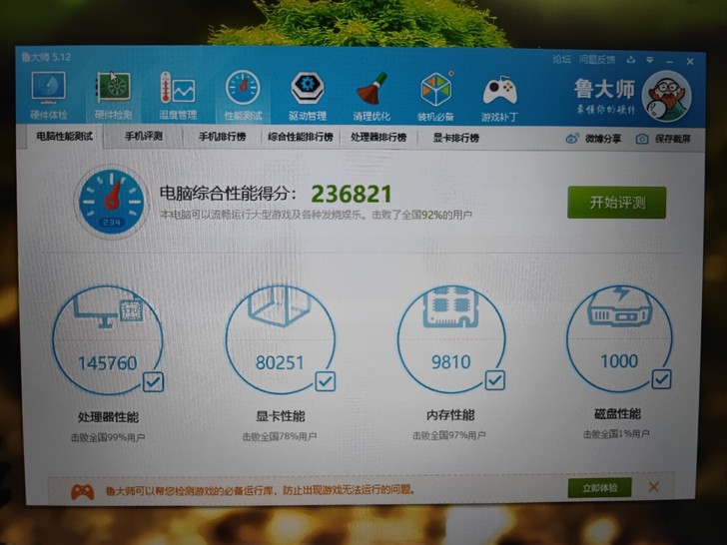Switch to 处理器排行榜 tab
This screenshot has height=545, width=727.
click(x=378, y=138)
